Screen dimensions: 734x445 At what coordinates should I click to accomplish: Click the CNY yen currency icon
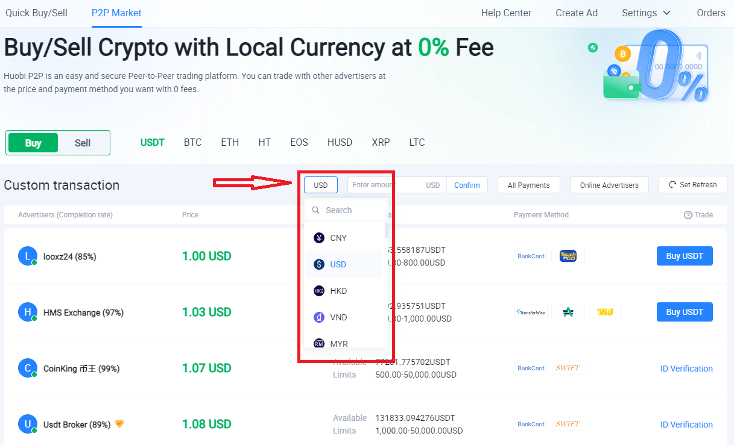click(319, 238)
